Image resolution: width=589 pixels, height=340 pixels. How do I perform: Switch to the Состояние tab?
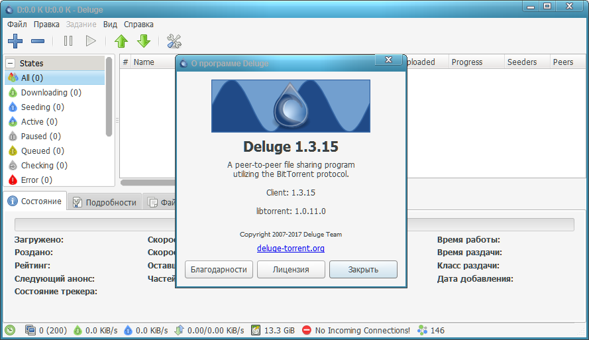(35, 201)
